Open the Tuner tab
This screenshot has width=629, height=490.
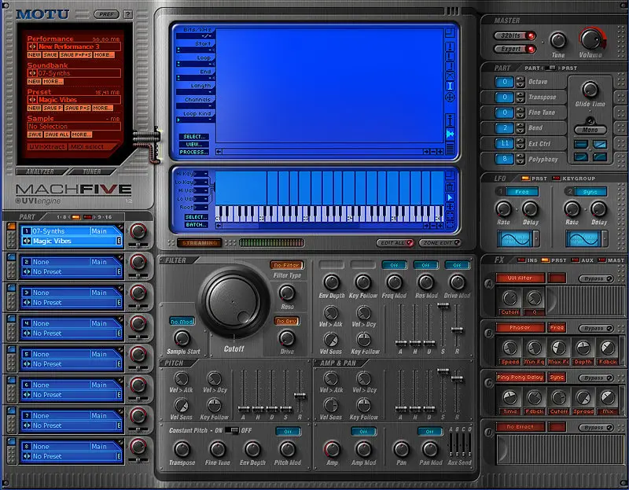click(92, 171)
